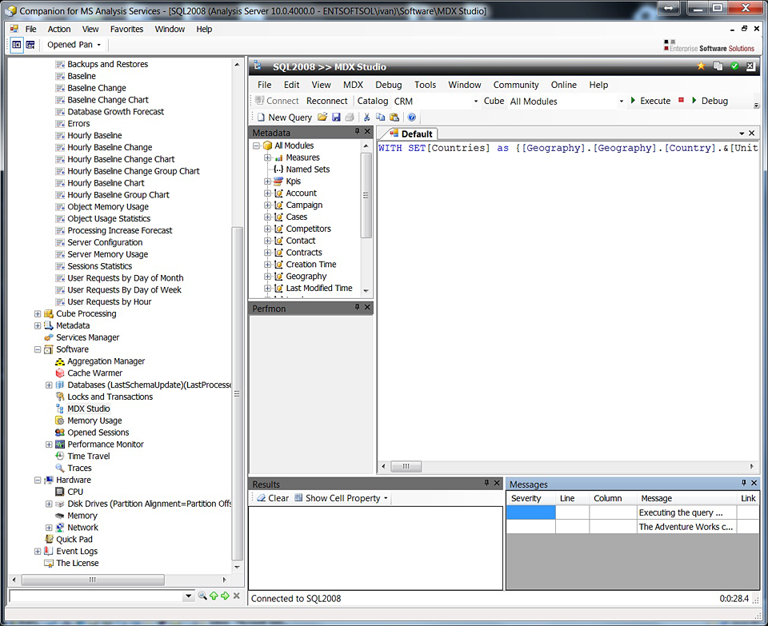Toggle the show/hide tree pane icon
This screenshot has height=626, width=768.
pos(16,45)
